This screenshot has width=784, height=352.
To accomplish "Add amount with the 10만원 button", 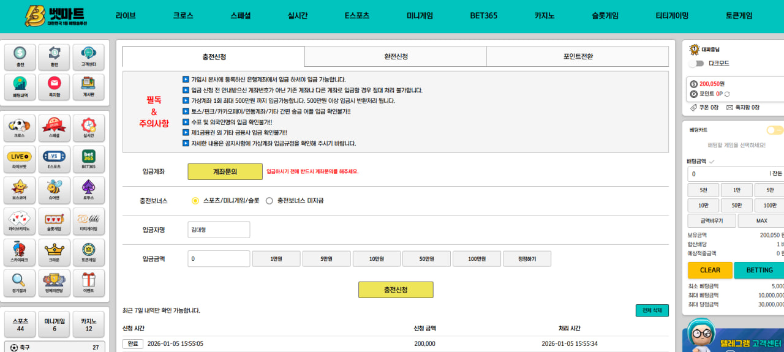I will coord(376,259).
